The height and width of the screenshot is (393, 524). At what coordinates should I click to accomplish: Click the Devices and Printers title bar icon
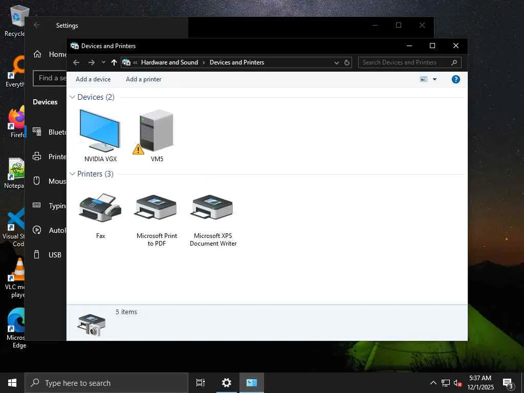(x=75, y=46)
